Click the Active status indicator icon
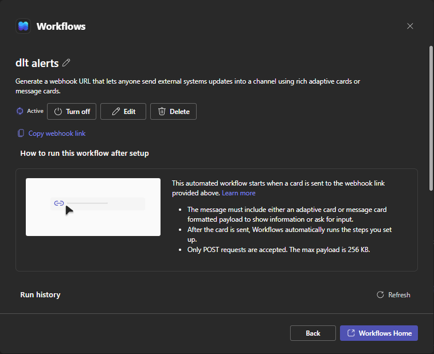The width and height of the screenshot is (434, 354). [20, 111]
